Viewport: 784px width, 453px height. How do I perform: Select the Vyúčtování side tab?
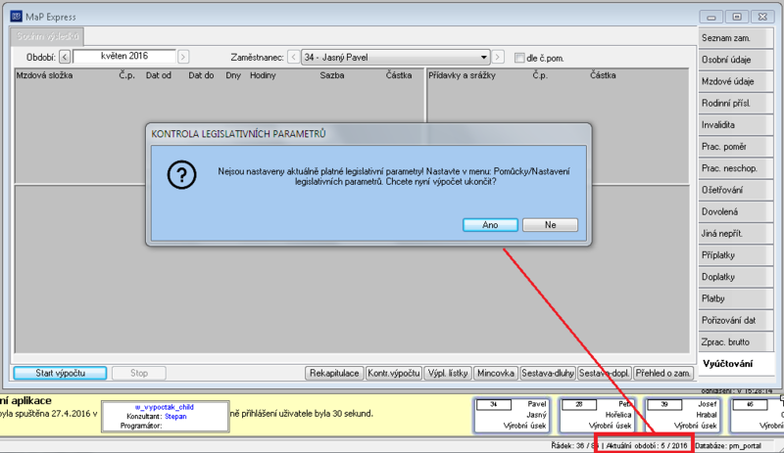[x=736, y=364]
